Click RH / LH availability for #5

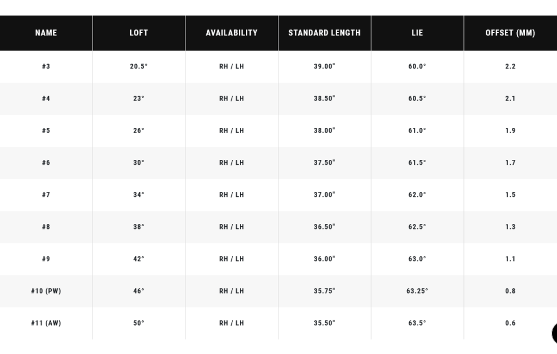pos(232,131)
